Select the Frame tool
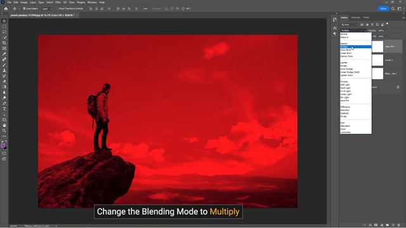Image resolution: width=406 pixels, height=228 pixels. point(4,48)
